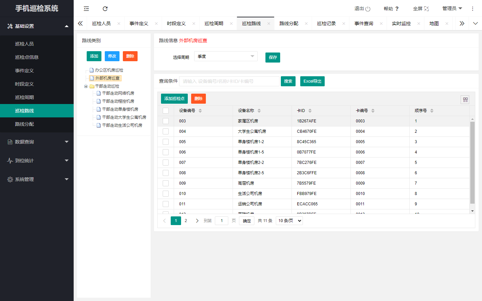
Task: Sort by 设备编号 column sort arrows
Action: tap(200, 111)
